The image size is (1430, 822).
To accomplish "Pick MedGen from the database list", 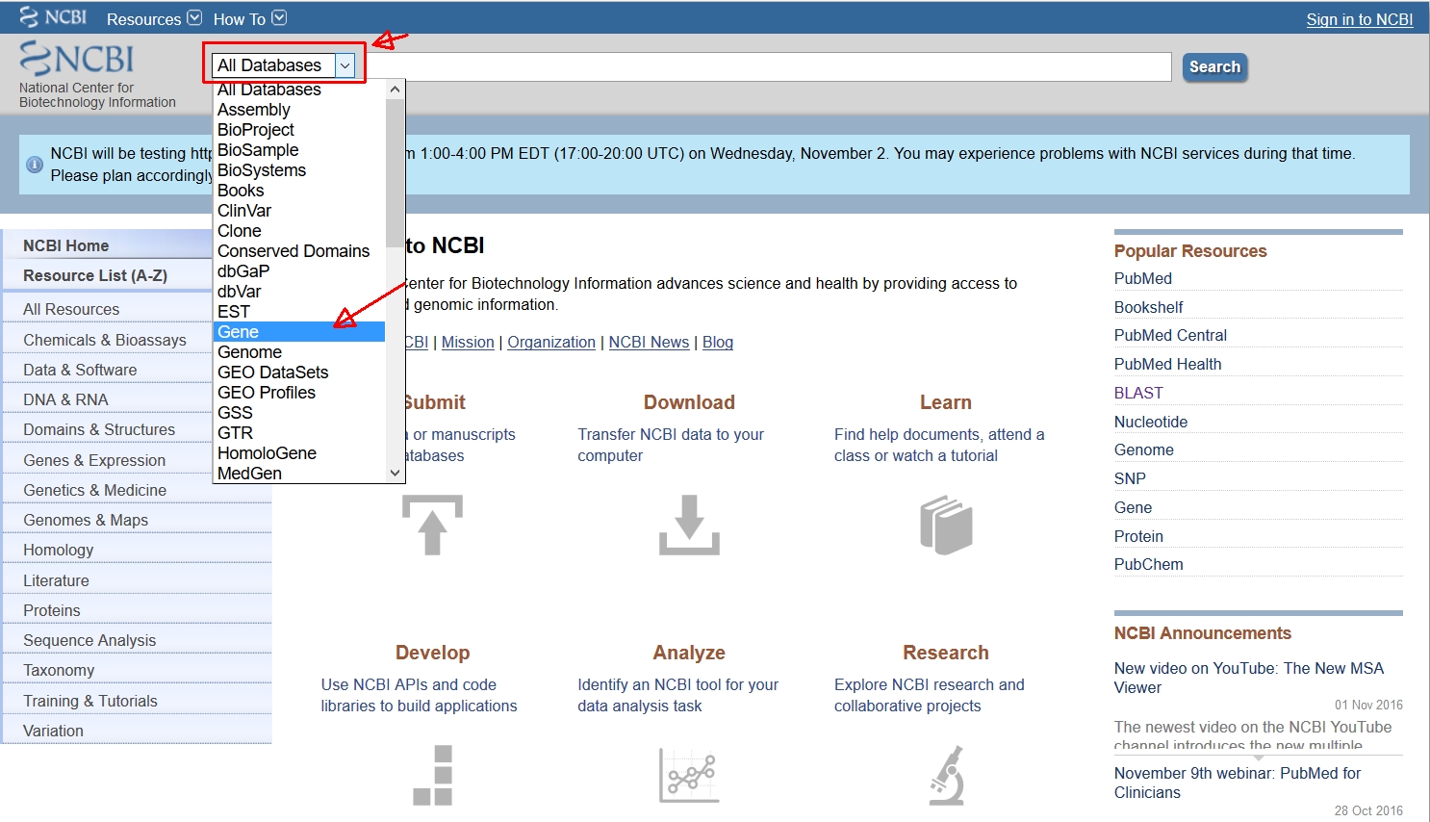I will click(298, 474).
